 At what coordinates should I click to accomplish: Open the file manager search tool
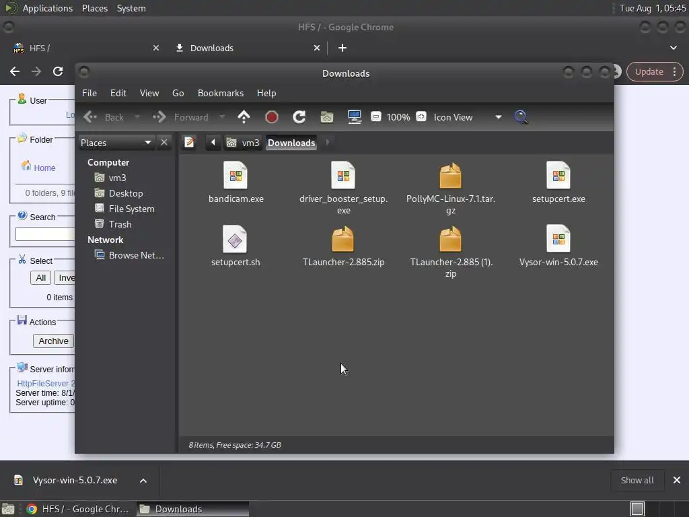point(521,117)
